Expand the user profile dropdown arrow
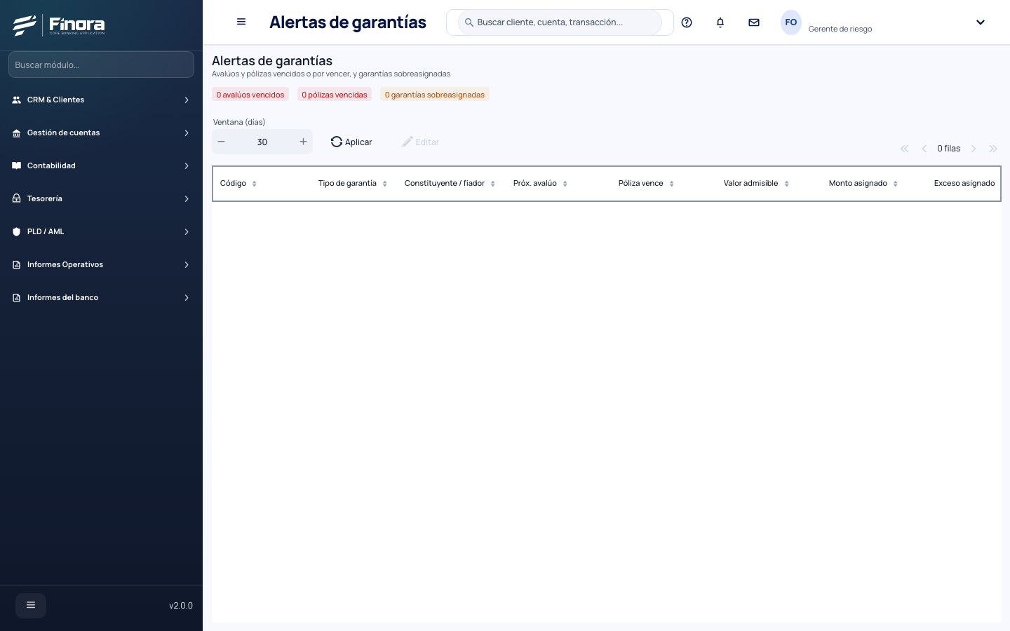 tap(981, 22)
